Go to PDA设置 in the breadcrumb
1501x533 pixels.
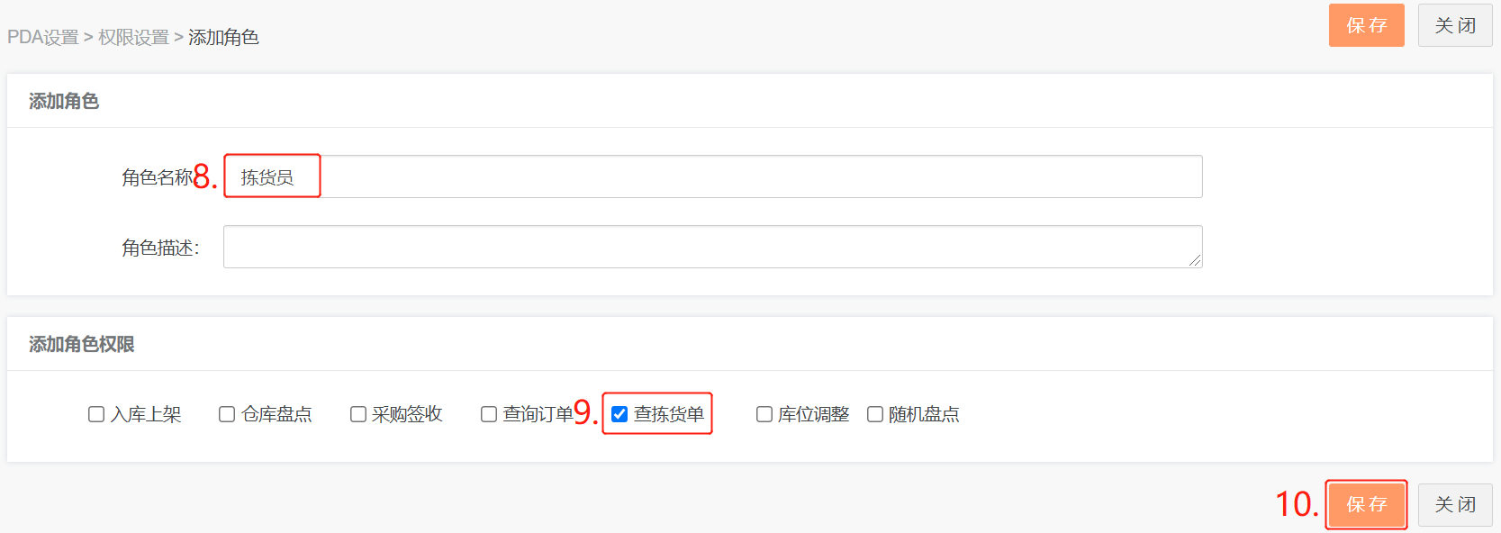tap(43, 37)
